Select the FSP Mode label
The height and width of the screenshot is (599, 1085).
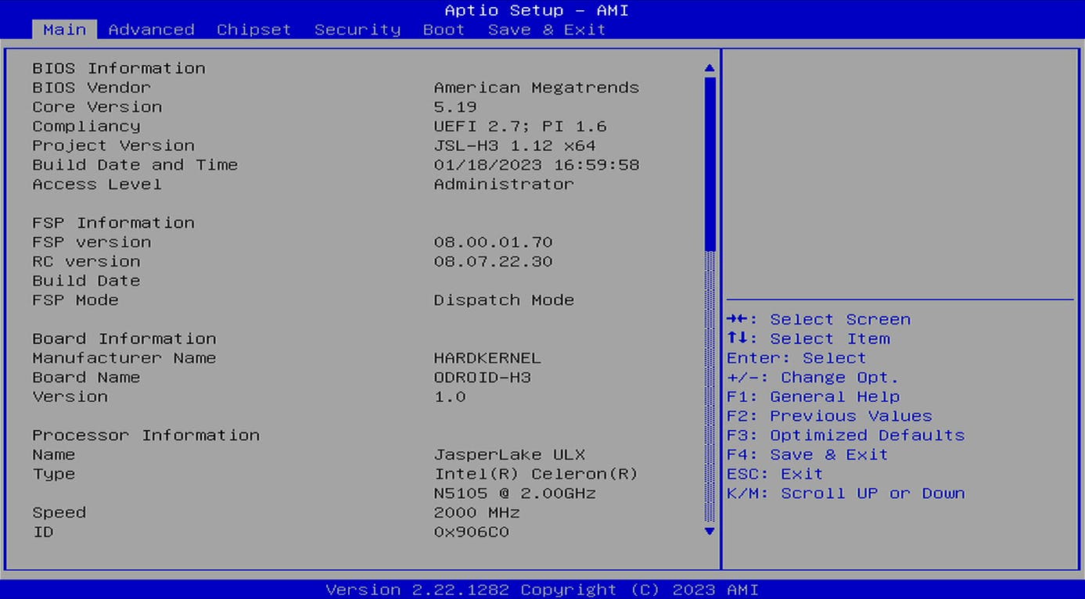pyautogui.click(x=75, y=300)
